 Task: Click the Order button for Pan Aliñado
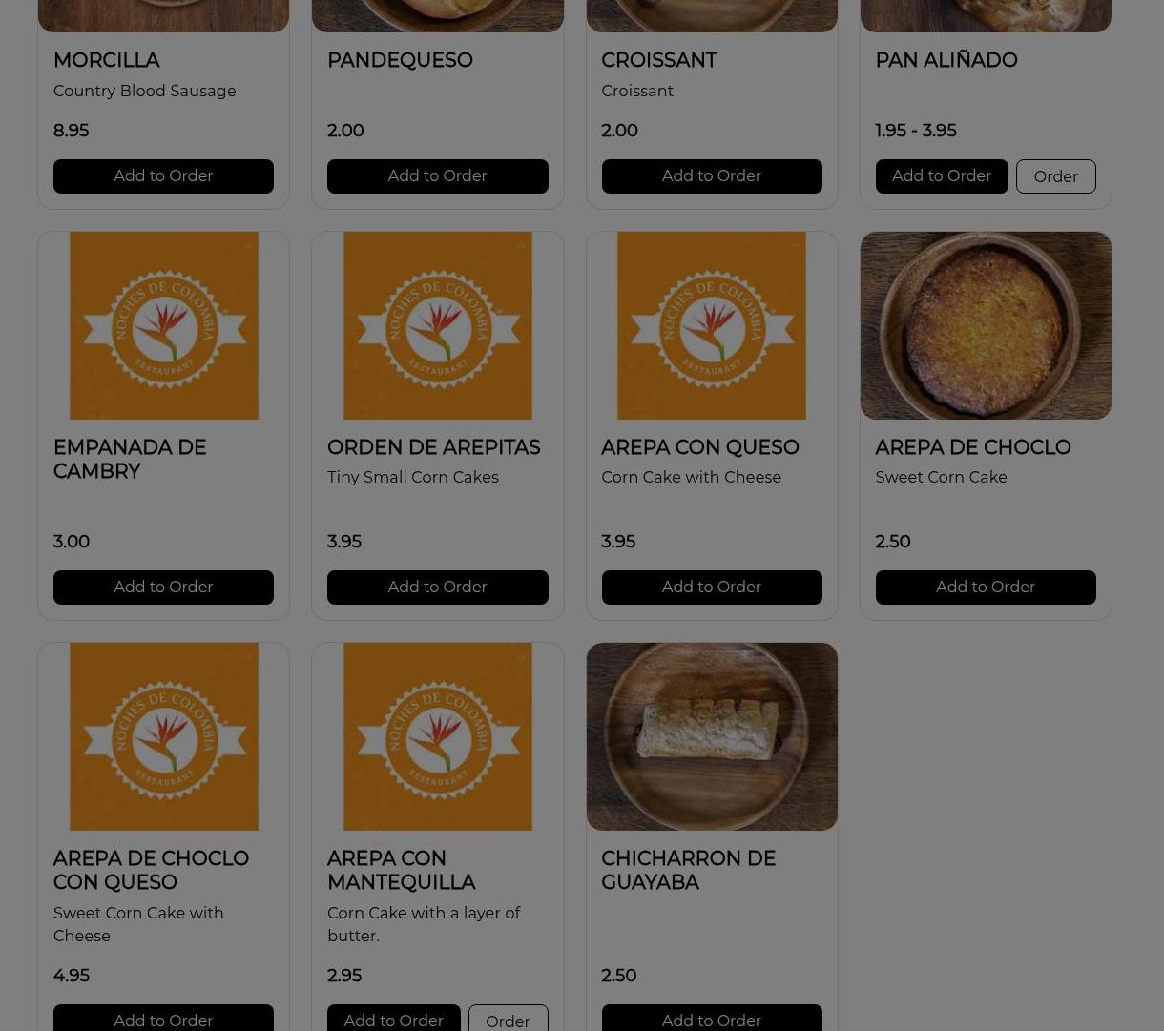click(1056, 176)
